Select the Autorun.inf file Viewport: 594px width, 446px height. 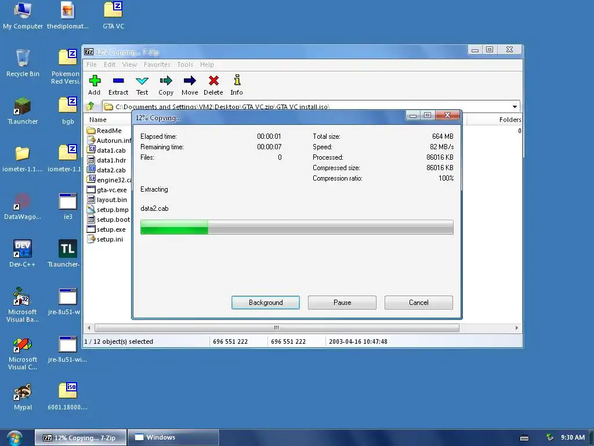[x=109, y=141]
